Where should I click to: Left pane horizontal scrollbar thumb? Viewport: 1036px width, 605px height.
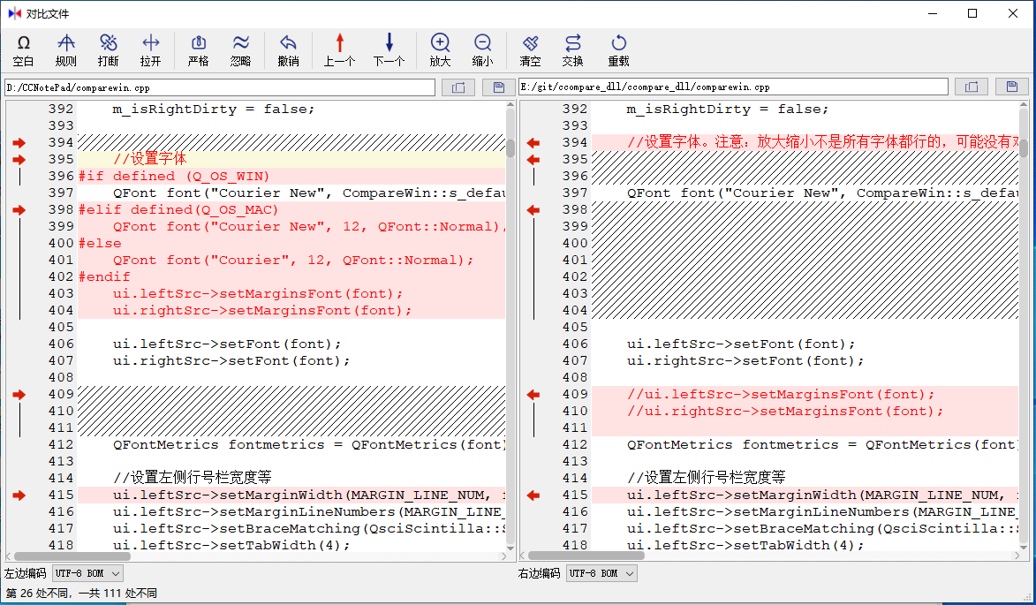[72, 556]
